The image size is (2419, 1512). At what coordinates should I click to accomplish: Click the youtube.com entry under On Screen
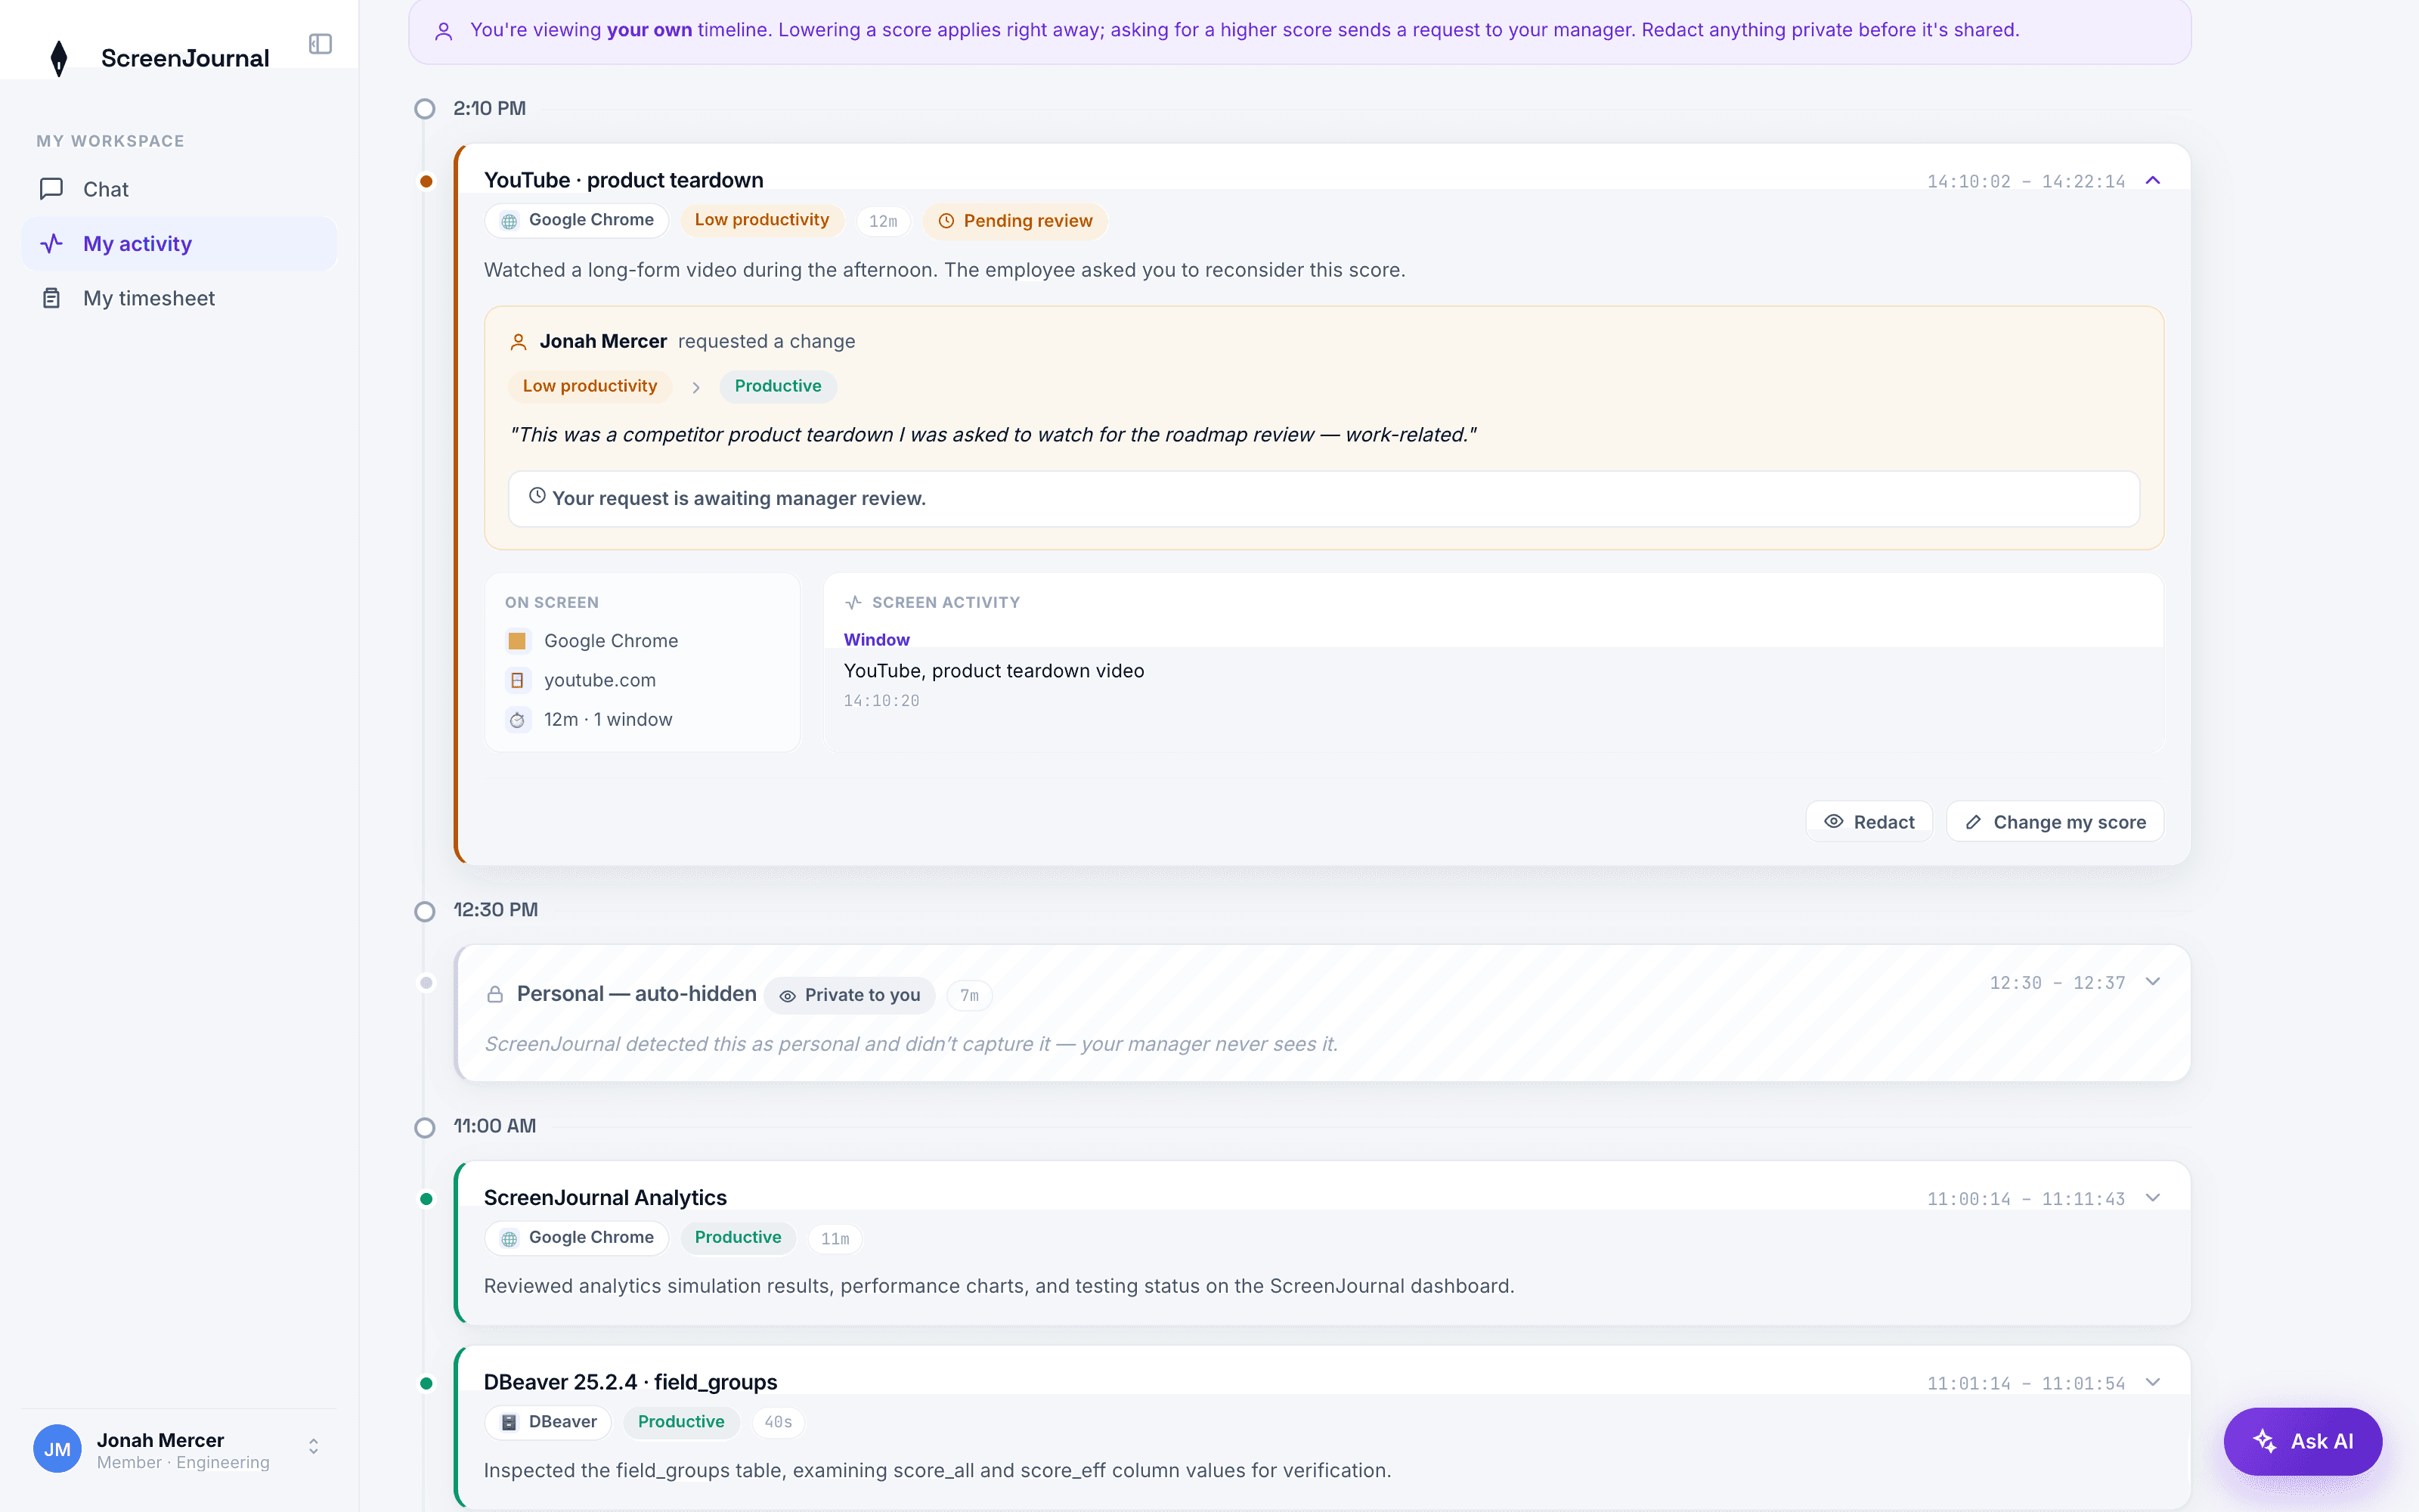(x=599, y=680)
